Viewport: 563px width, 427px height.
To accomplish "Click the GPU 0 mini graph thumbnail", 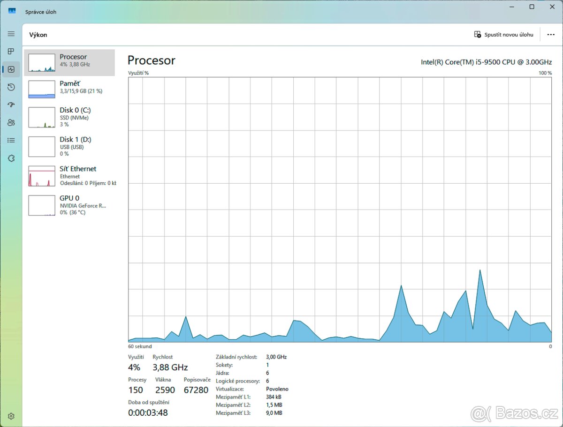I will (x=42, y=205).
